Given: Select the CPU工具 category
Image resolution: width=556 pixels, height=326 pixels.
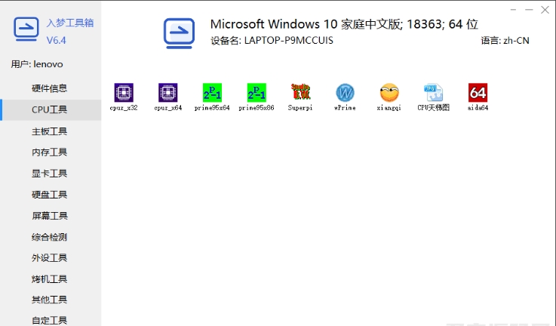Looking at the screenshot, I should tap(49, 109).
